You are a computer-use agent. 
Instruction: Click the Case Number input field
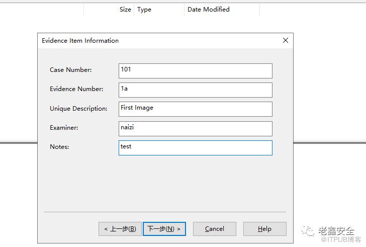click(x=195, y=70)
